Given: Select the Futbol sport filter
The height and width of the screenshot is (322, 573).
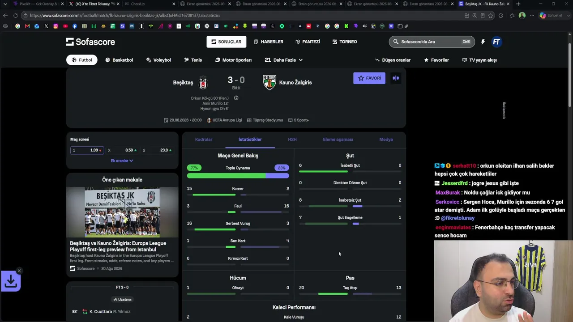Looking at the screenshot, I should (x=82, y=60).
